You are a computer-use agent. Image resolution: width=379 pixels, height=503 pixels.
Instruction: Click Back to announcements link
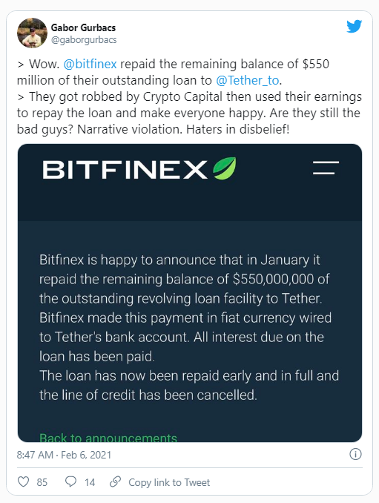click(x=108, y=438)
